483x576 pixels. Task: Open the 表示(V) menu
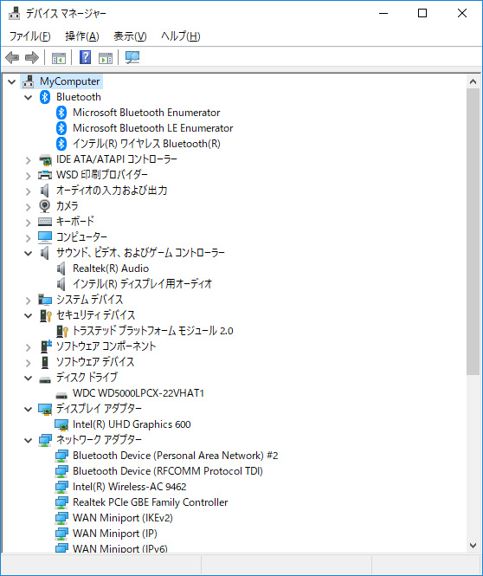pyautogui.click(x=130, y=36)
